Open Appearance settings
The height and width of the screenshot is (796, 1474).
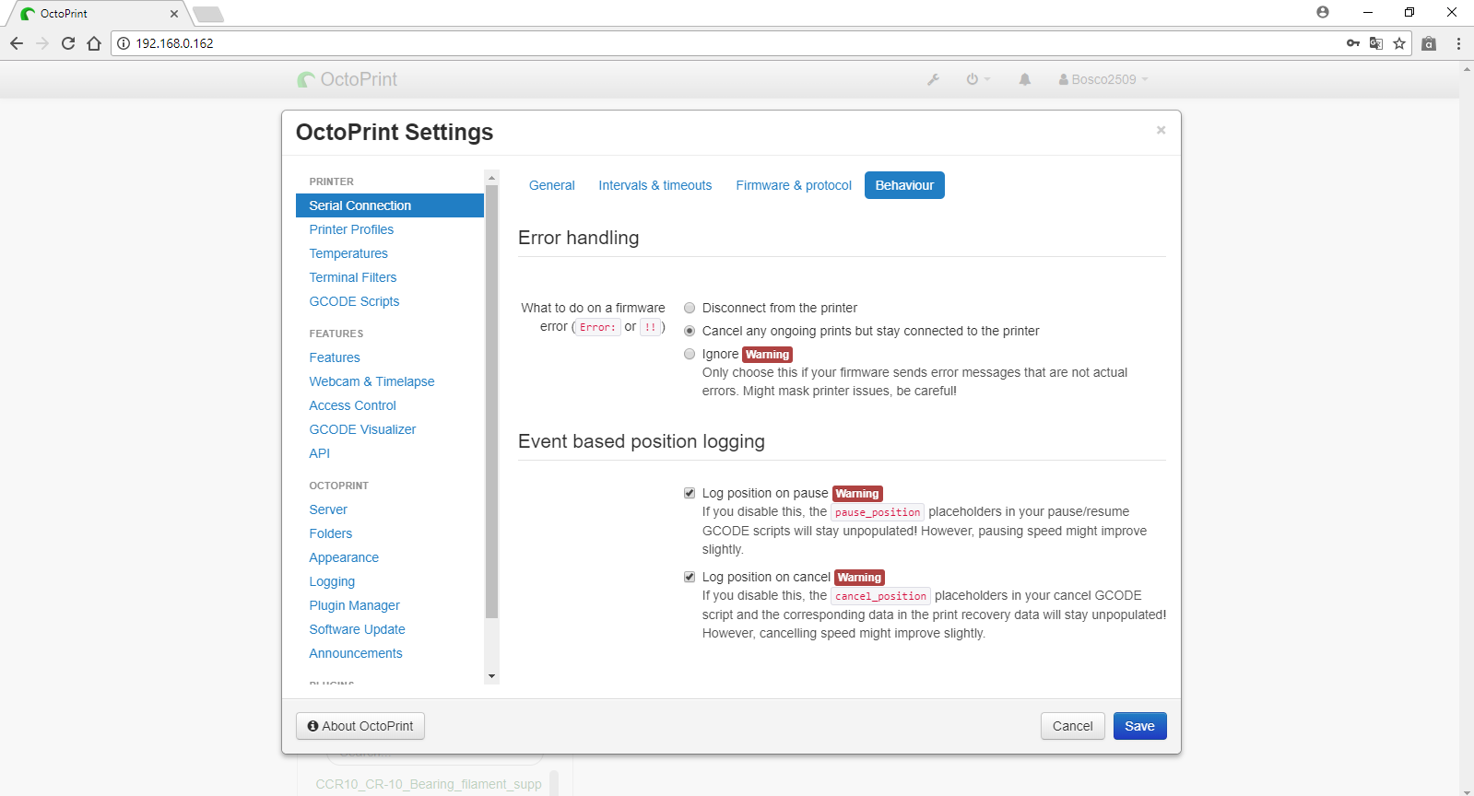click(x=390, y=557)
